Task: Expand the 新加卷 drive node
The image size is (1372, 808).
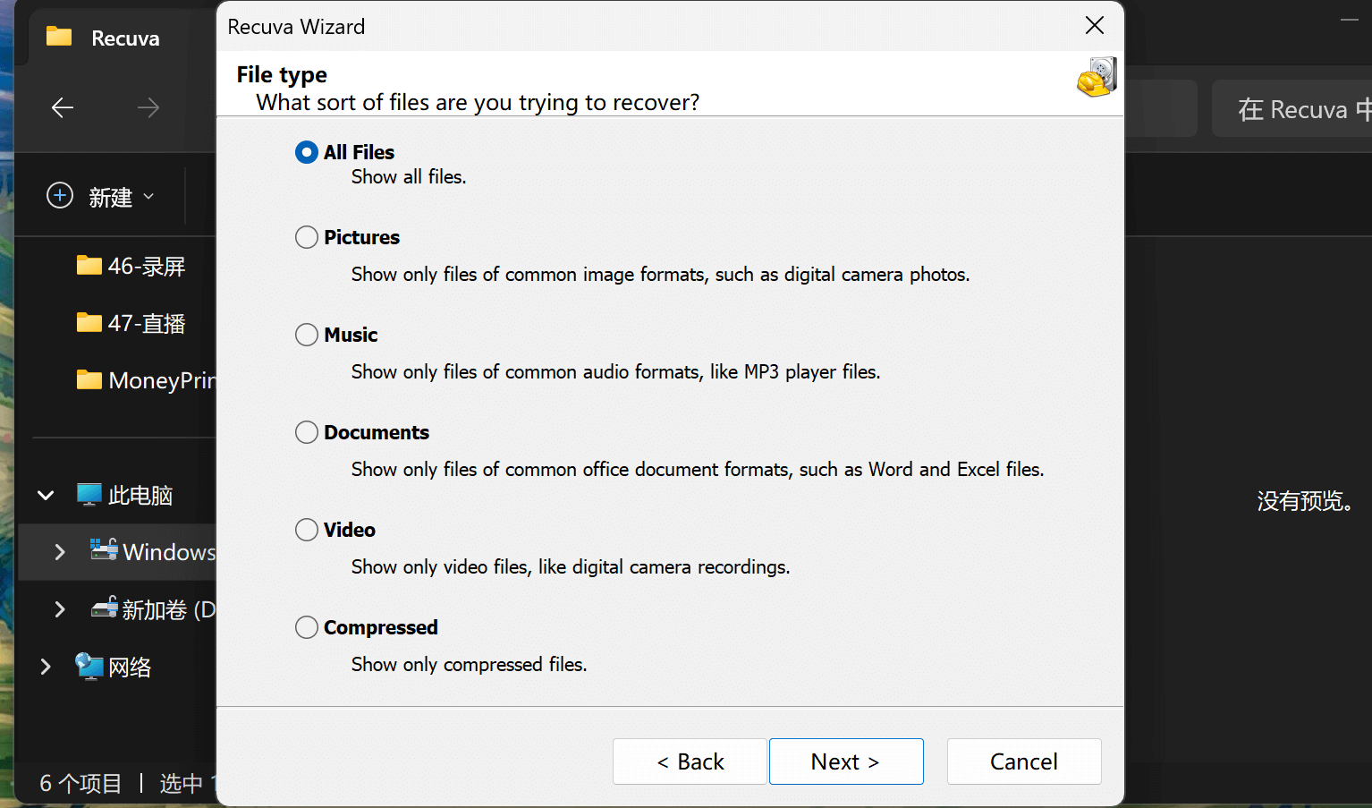Action: [x=60, y=609]
